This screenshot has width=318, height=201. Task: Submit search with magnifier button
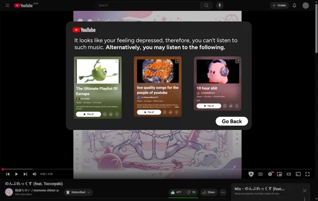coord(206,5)
